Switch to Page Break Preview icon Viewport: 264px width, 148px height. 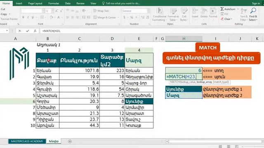[x=236, y=146]
